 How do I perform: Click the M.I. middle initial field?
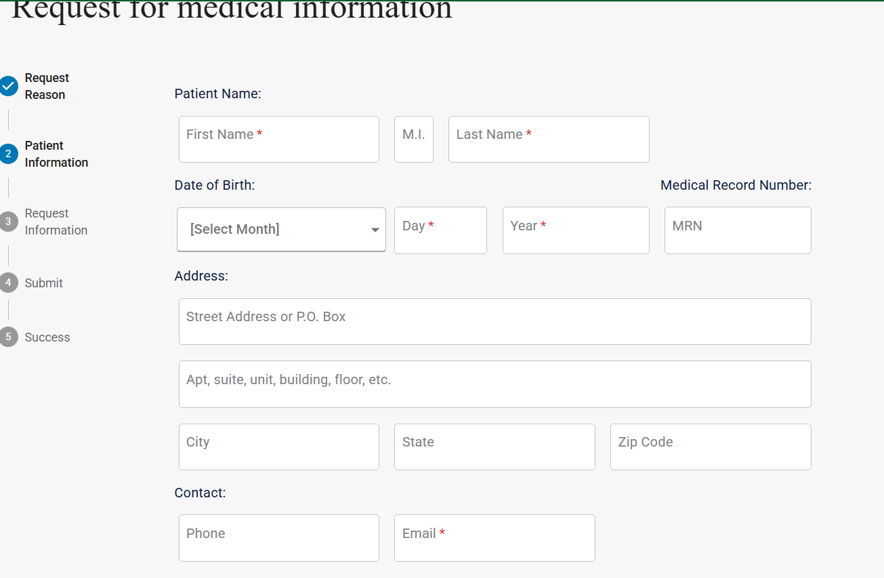tap(413, 139)
